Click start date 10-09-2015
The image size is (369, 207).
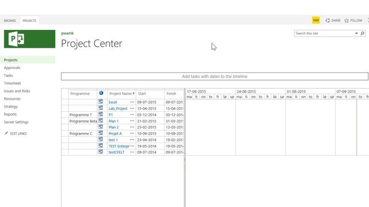146,133
